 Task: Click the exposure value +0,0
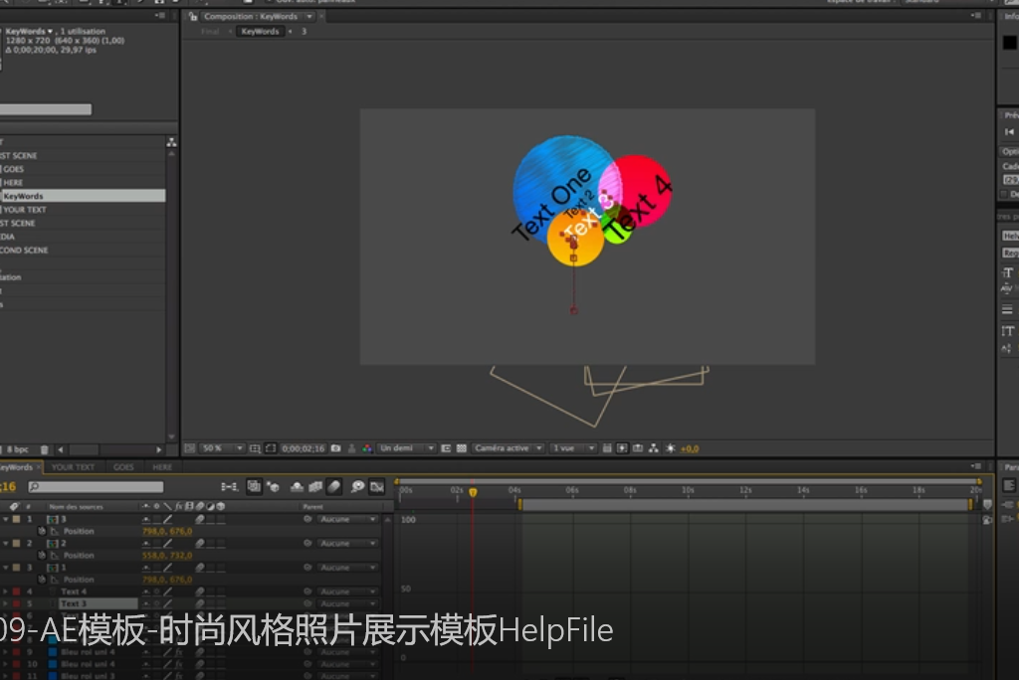pyautogui.click(x=690, y=448)
